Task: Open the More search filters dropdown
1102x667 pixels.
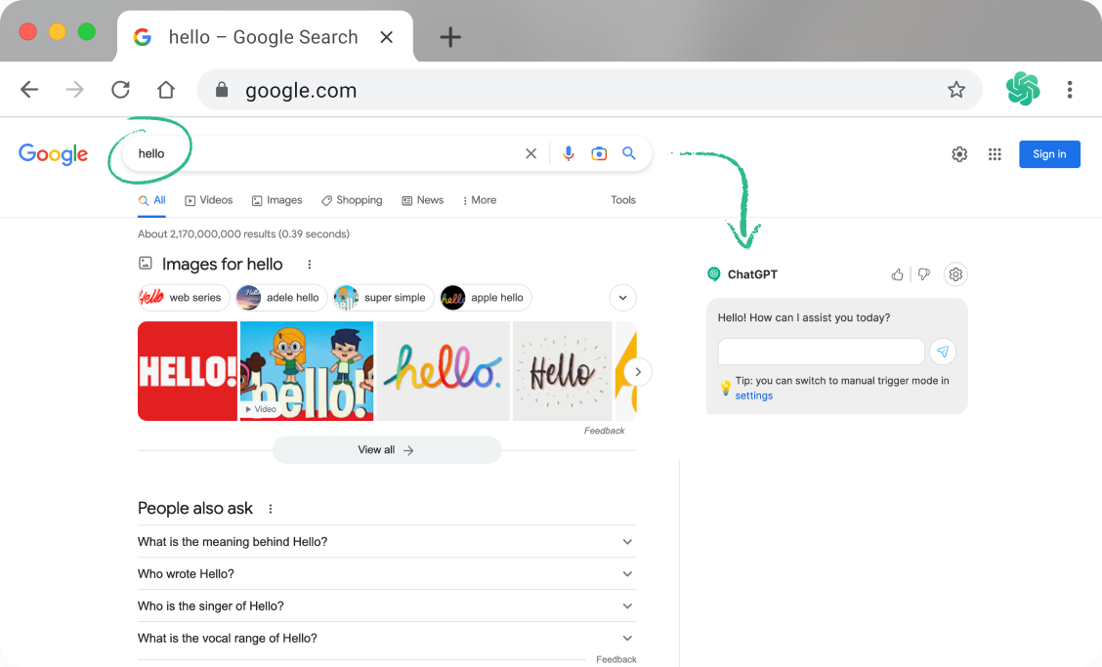Action: (x=480, y=200)
